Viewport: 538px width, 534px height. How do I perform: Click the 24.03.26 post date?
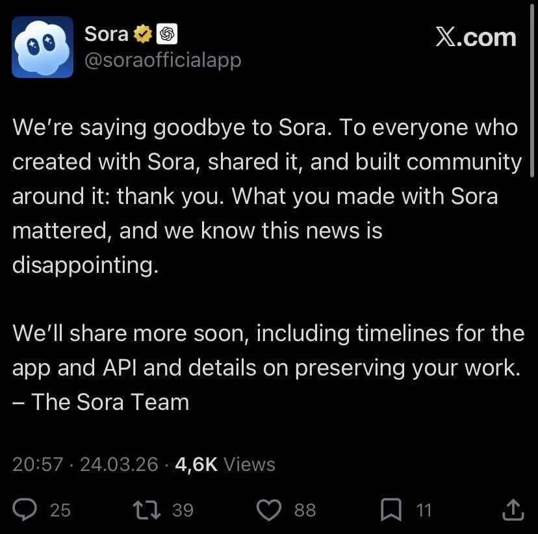point(119,464)
